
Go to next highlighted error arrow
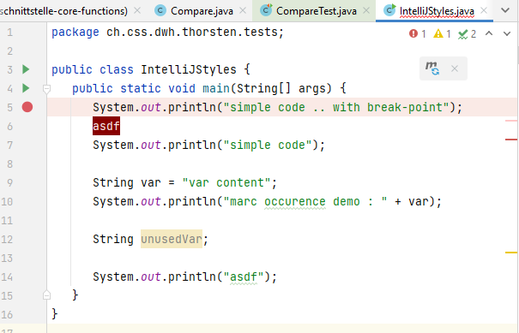pyautogui.click(x=507, y=33)
